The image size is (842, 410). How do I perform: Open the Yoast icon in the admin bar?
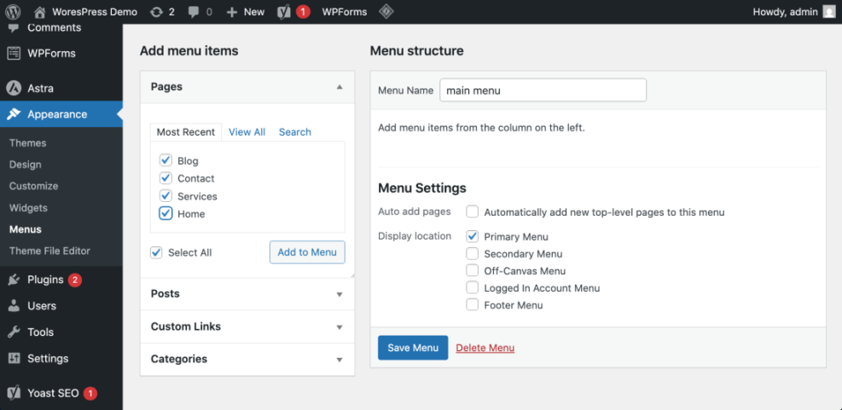pos(284,12)
